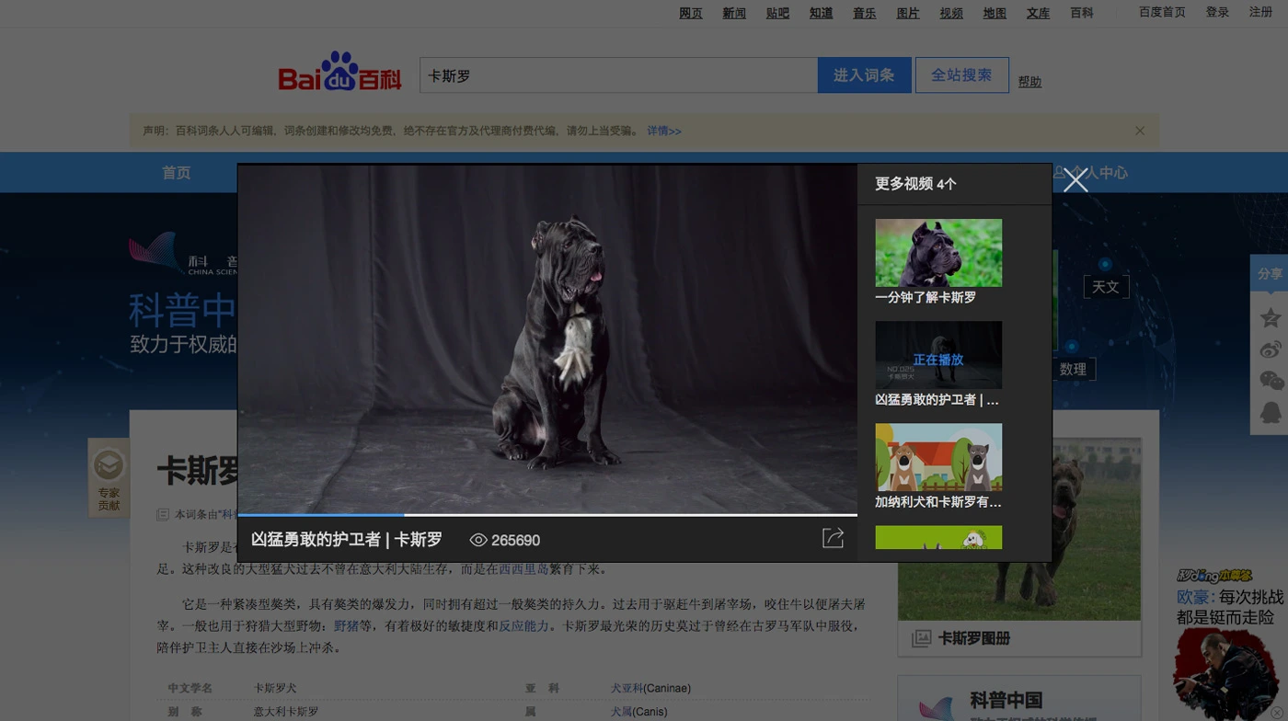Switch to the 视频 navigation item
The image size is (1288, 721).
point(950,13)
